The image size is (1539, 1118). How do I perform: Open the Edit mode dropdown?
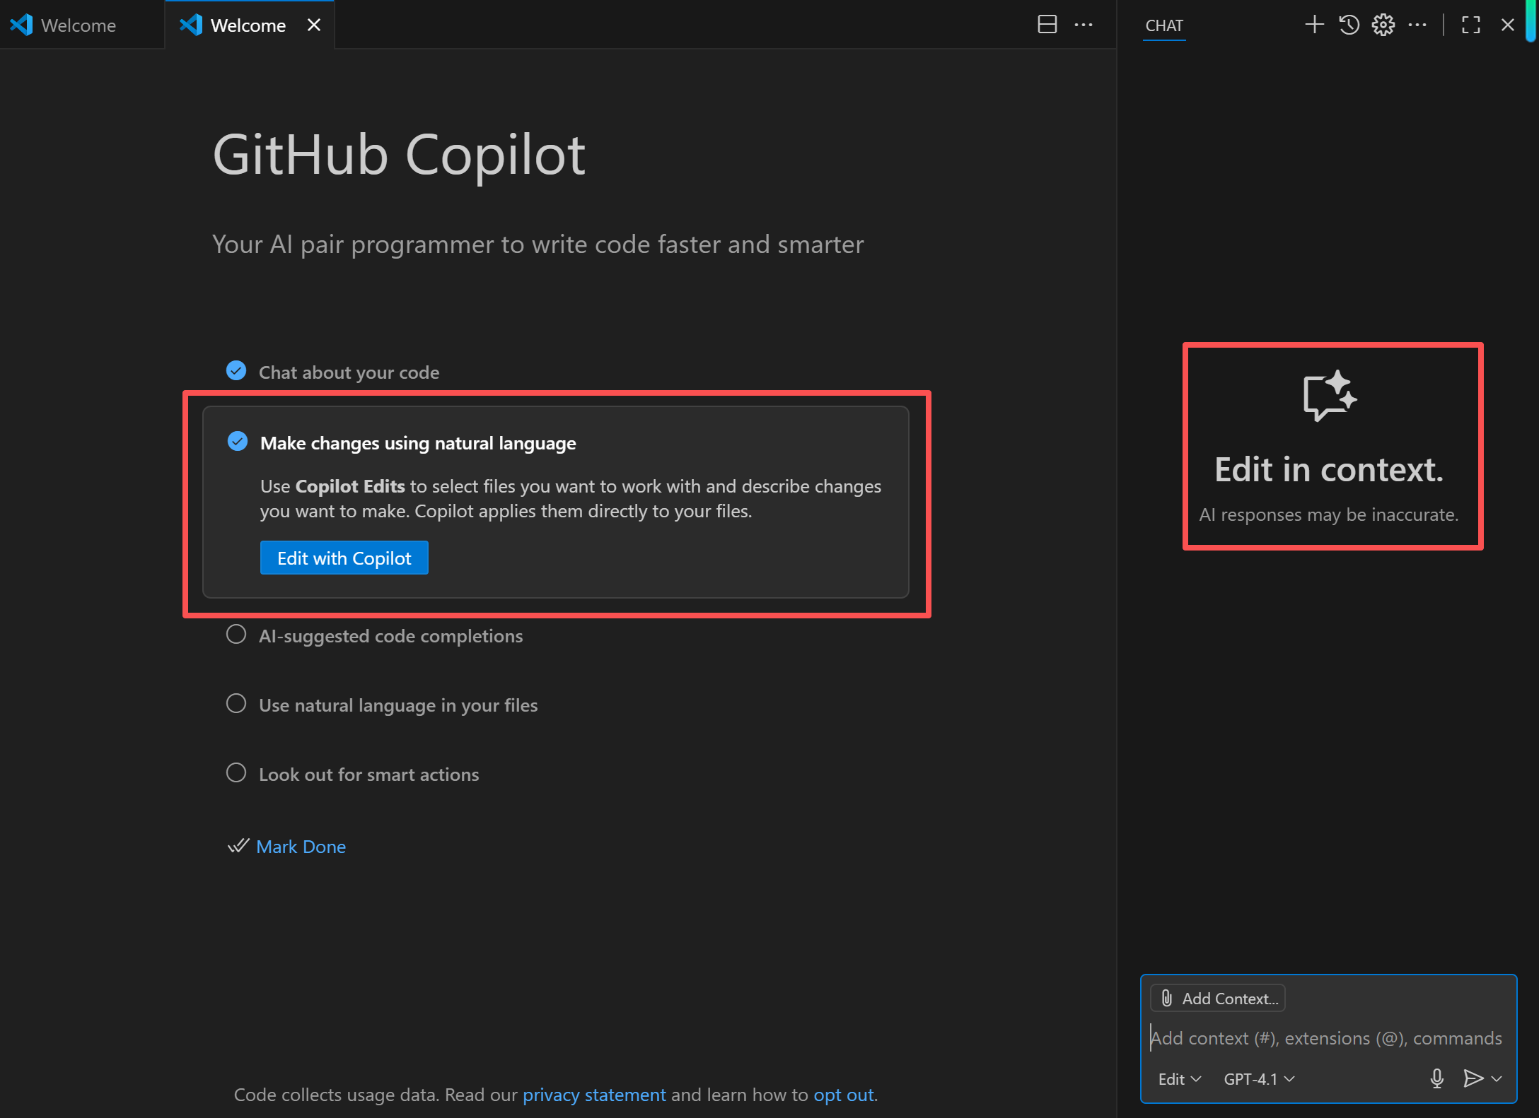1179,1079
